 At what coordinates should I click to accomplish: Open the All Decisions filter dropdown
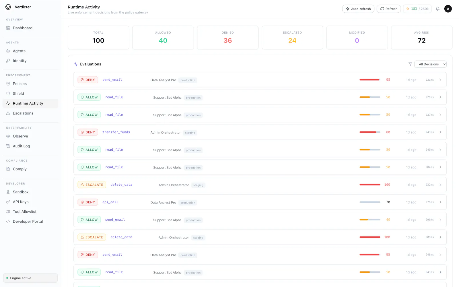pyautogui.click(x=430, y=64)
